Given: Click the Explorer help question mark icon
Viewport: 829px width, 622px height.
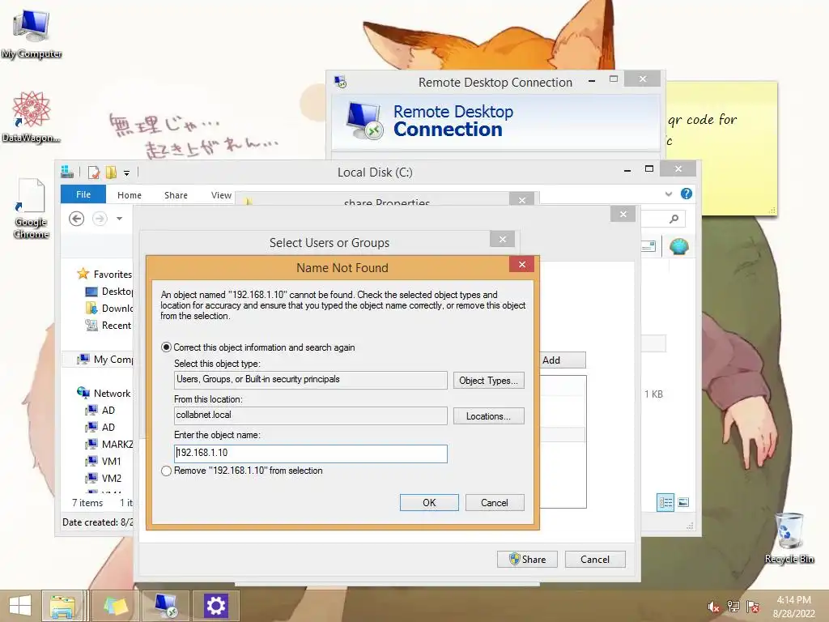Looking at the screenshot, I should pos(687,194).
